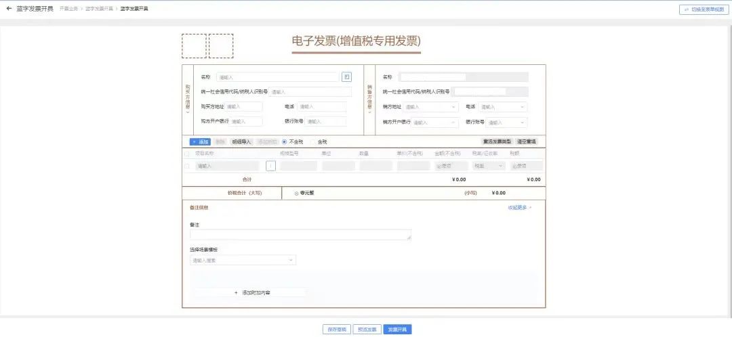Click the 预览发票 button
The height and width of the screenshot is (337, 732).
click(367, 330)
